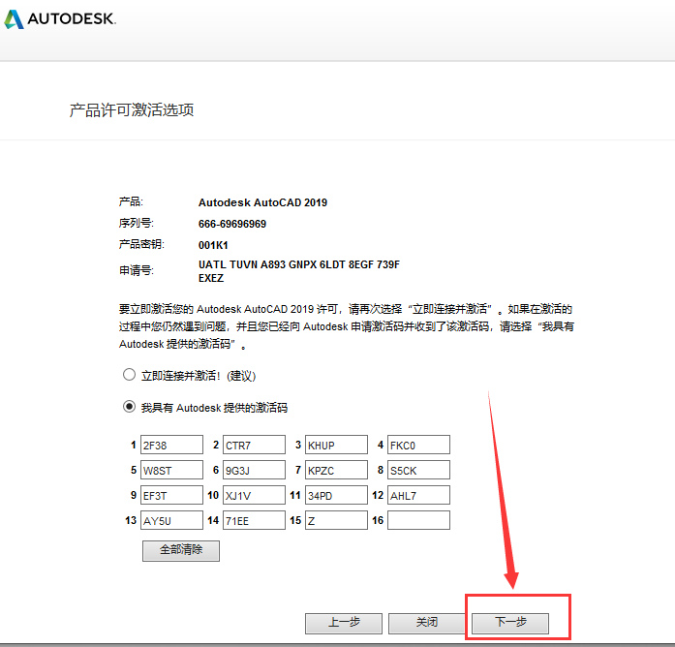Click activation code field 1 containing 2F38

(x=170, y=445)
